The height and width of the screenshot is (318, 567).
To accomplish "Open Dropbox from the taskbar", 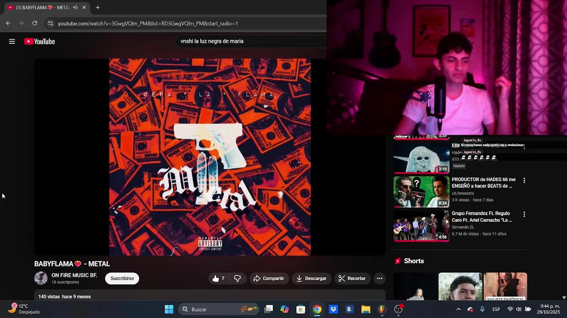I will point(334,309).
